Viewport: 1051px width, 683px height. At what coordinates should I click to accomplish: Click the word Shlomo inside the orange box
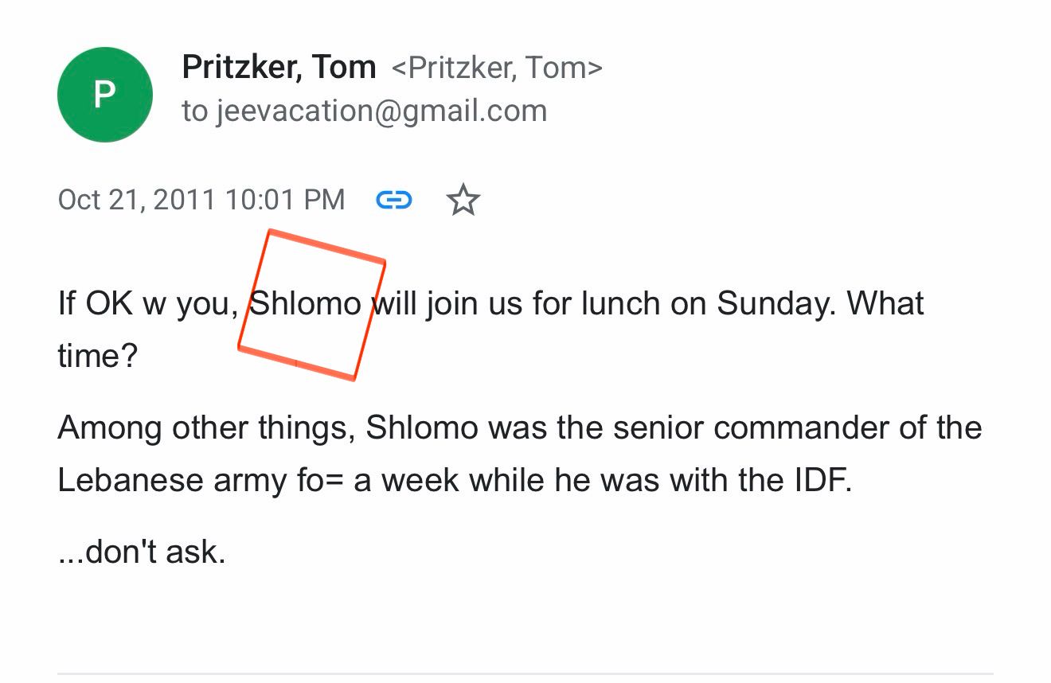[307, 304]
